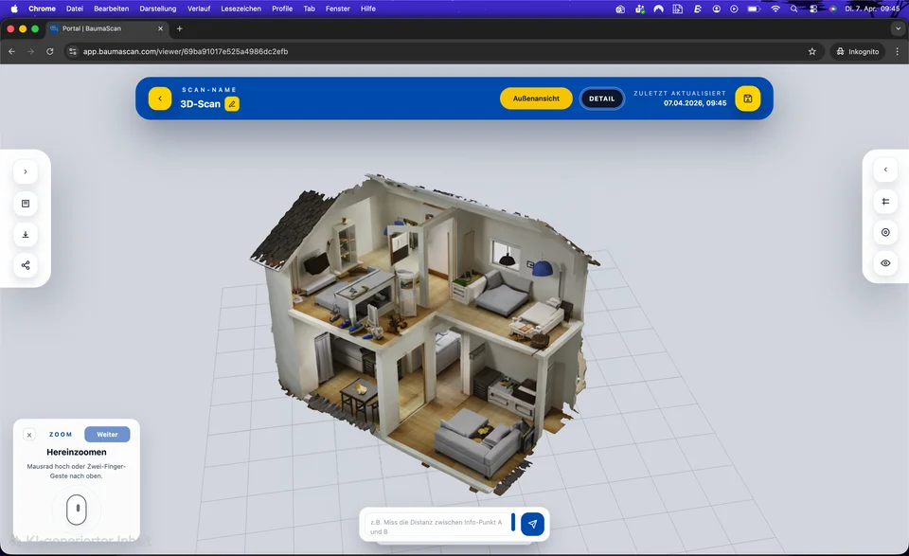This screenshot has width=909, height=556.
Task: Open the notes icon in left sidebar
Action: [x=26, y=204]
